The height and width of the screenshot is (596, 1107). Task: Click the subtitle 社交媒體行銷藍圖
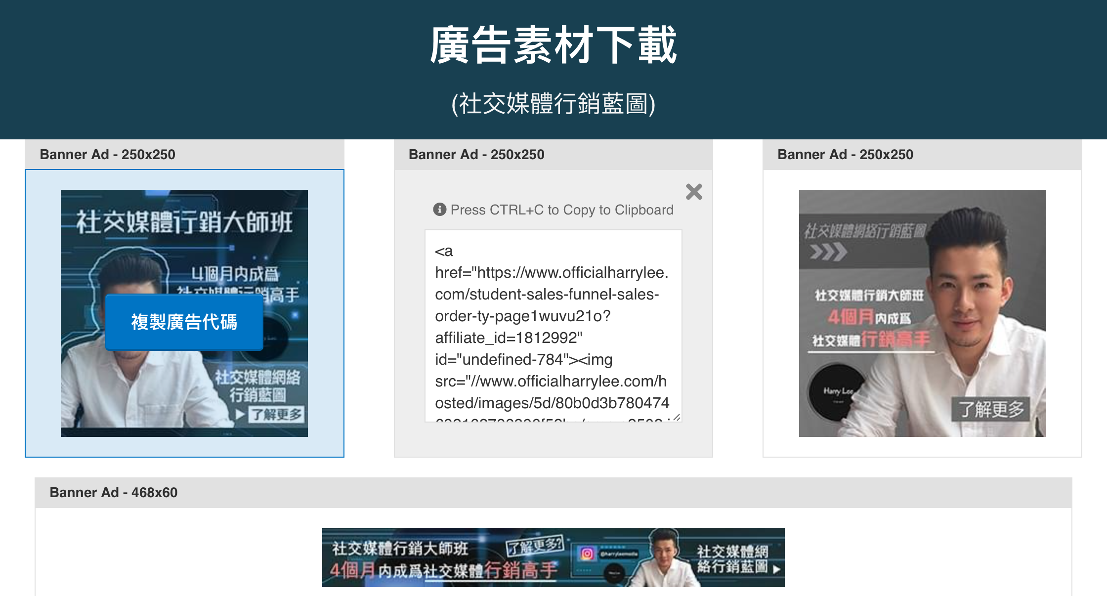[553, 104]
